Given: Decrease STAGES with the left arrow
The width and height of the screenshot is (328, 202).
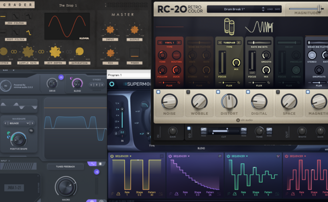Looking at the screenshot, I should 91,85.
